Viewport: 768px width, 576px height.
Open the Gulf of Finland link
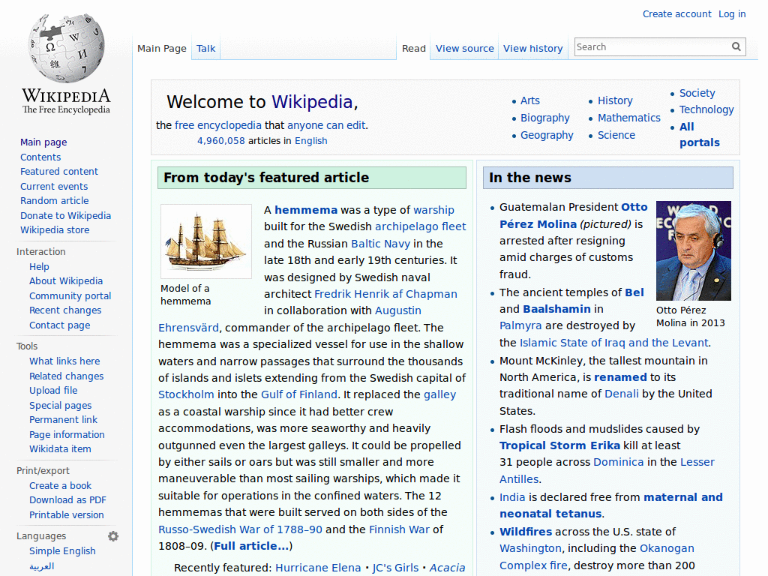(x=298, y=394)
